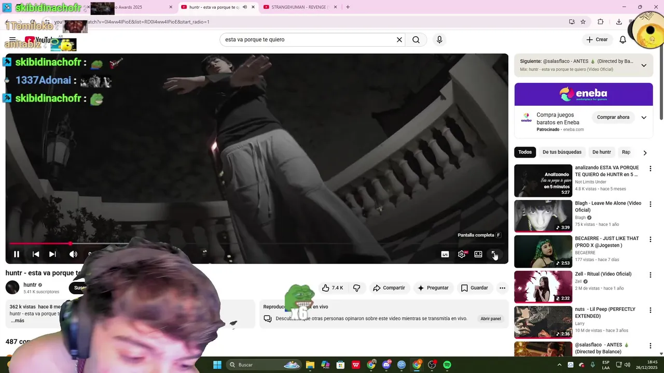Click Comprar ahora on Eneba ad
The image size is (664, 373).
click(x=613, y=117)
